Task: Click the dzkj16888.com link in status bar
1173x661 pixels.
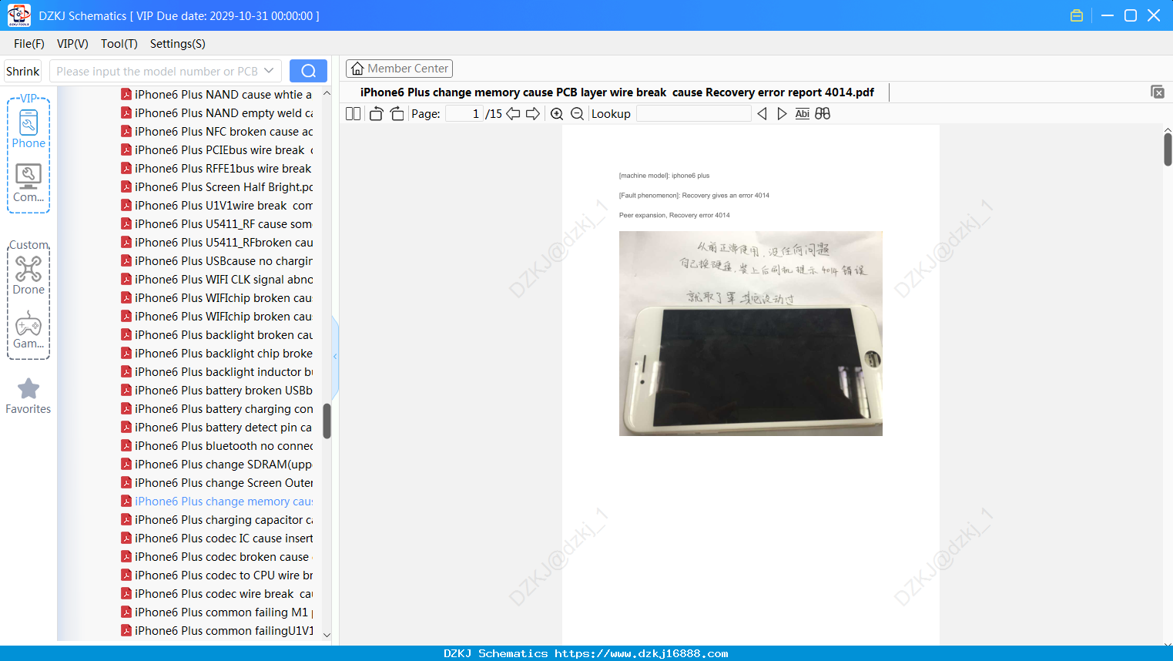Action: point(642,653)
